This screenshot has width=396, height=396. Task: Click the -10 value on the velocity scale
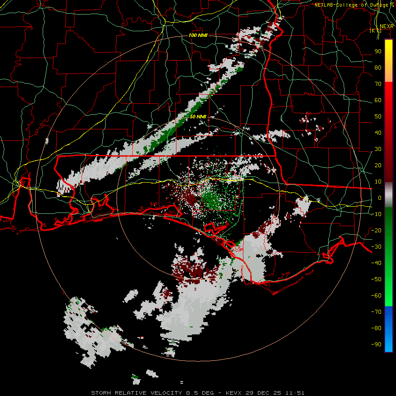pyautogui.click(x=376, y=214)
